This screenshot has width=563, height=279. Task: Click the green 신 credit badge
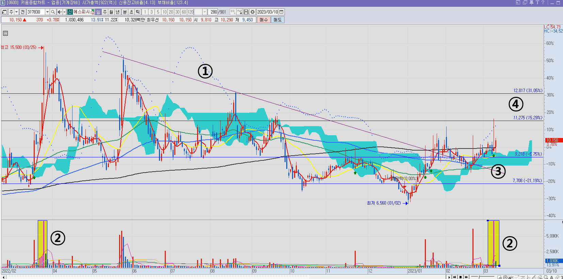(x=70, y=12)
